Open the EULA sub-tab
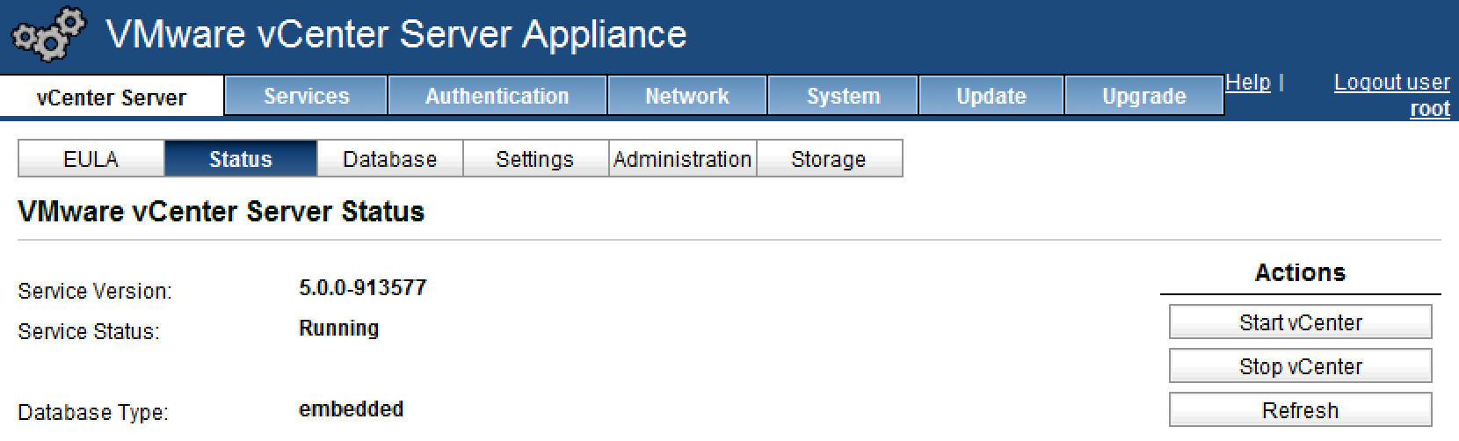Screen dimensions: 1459x441 (91, 159)
